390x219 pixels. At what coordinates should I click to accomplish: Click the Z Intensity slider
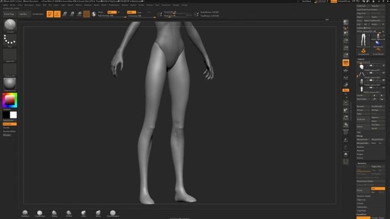(x=142, y=16)
